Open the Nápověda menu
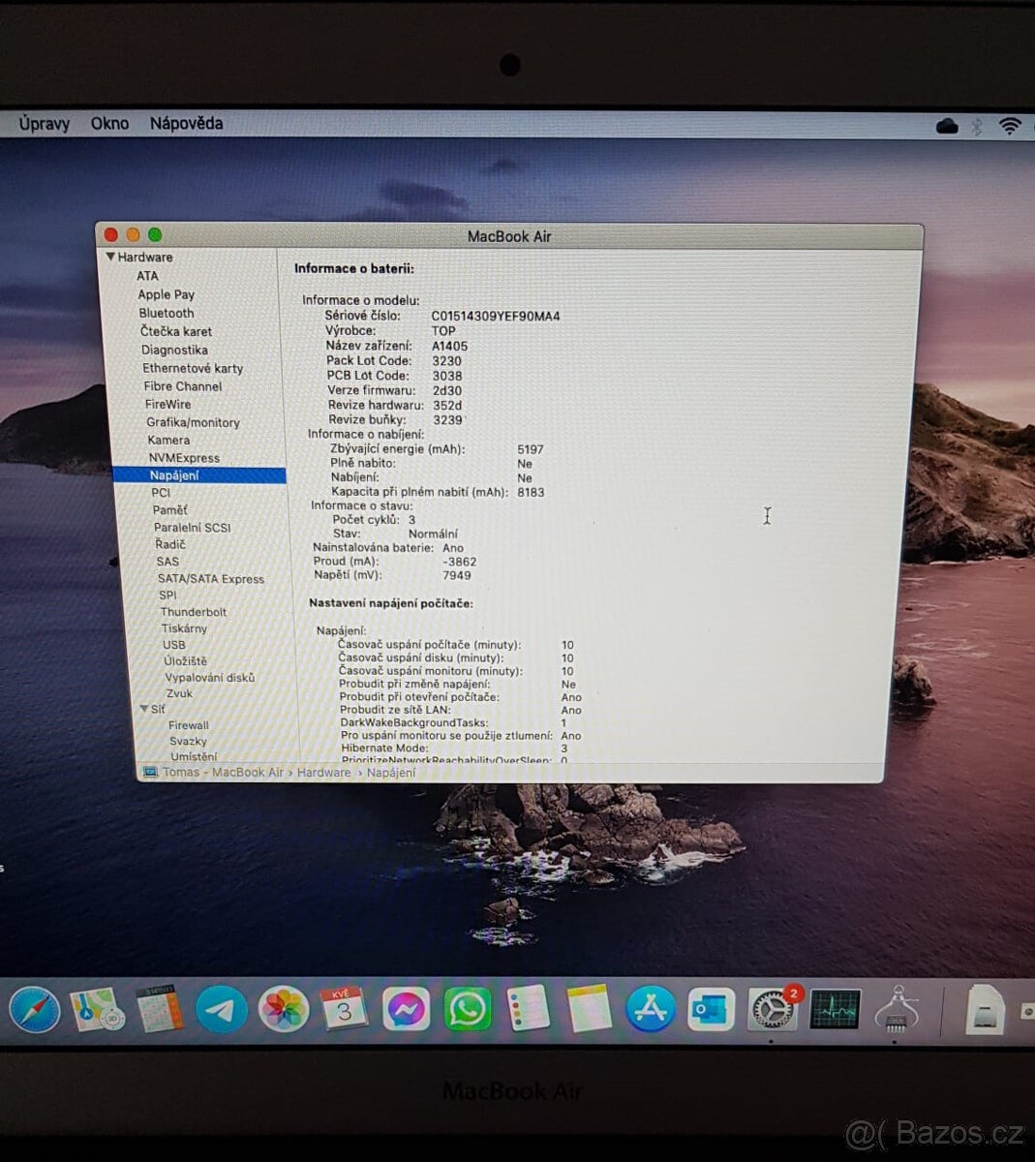Viewport: 1035px width, 1162px height. [x=187, y=123]
